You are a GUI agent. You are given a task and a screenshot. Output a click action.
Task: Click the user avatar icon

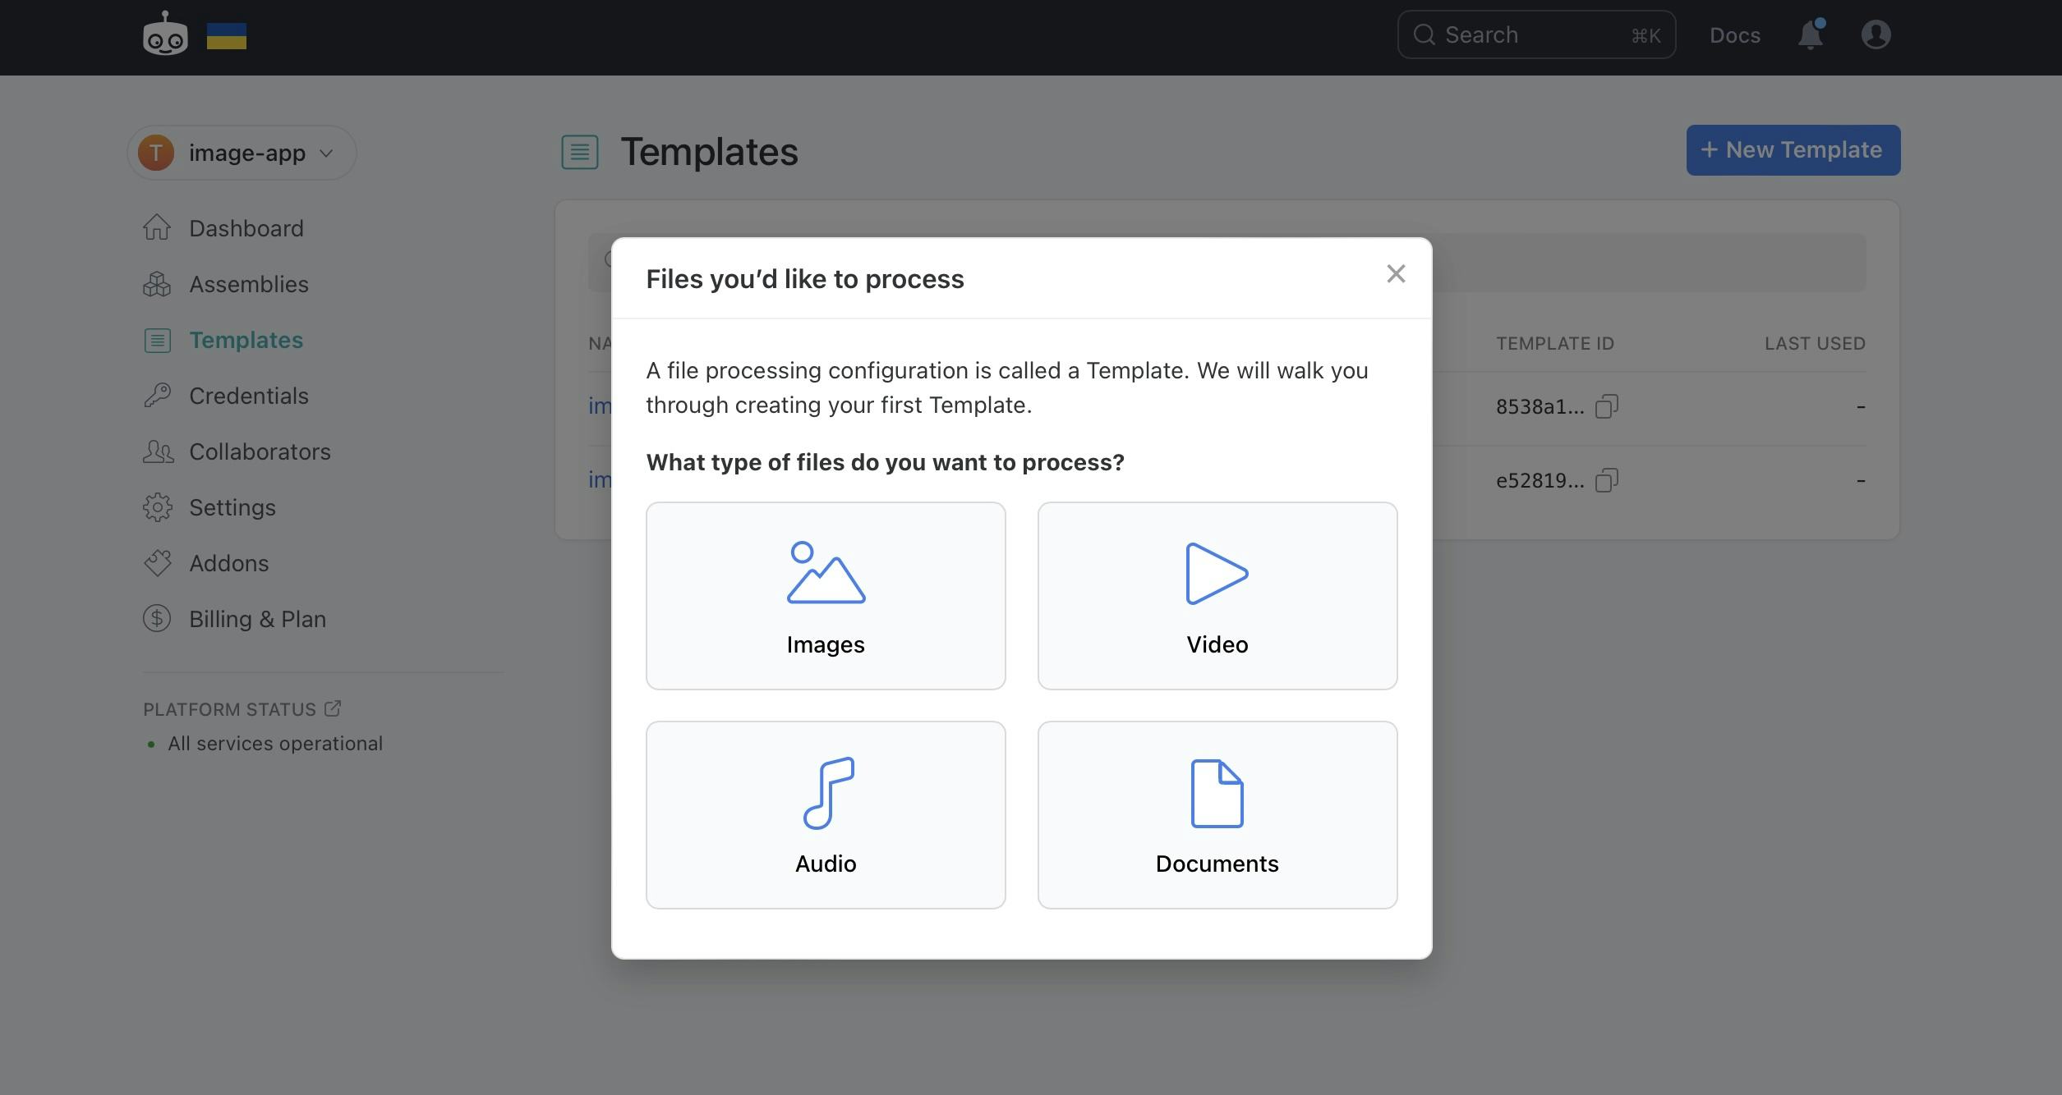pos(1877,34)
